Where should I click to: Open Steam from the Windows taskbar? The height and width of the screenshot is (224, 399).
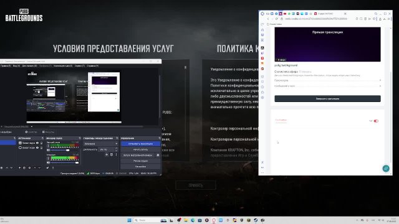click(256, 220)
